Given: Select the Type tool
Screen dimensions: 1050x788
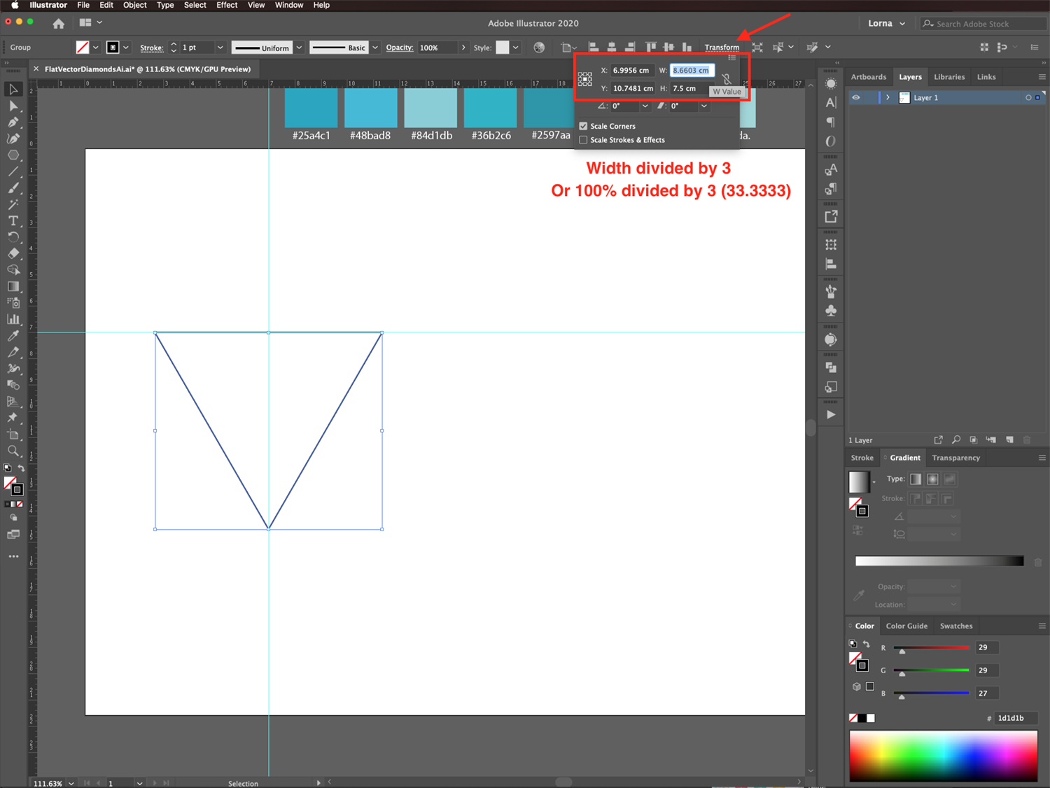Looking at the screenshot, I should (13, 220).
